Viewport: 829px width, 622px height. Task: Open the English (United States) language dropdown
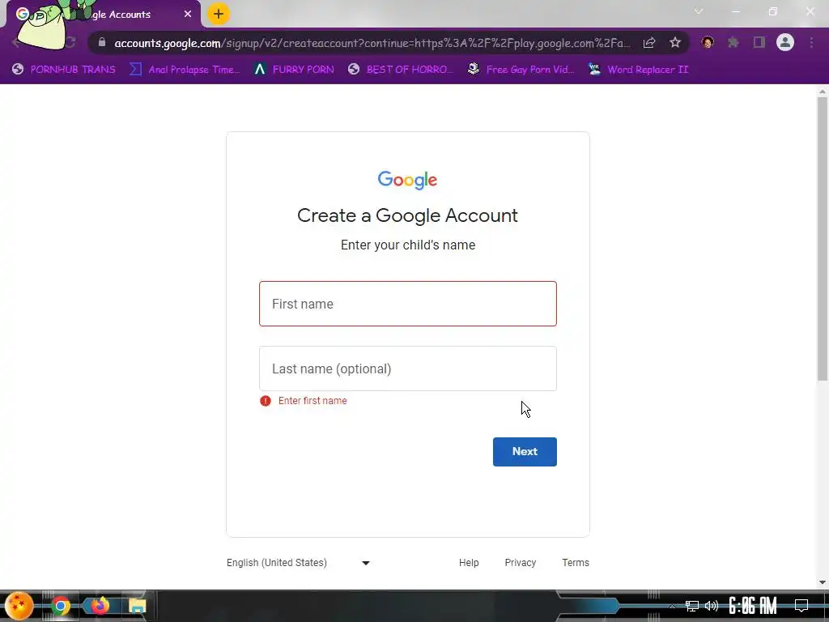coord(298,563)
